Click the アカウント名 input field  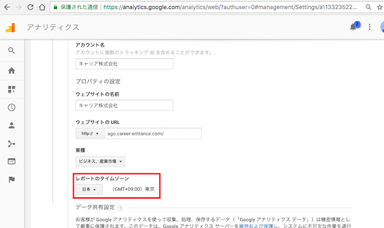124,64
